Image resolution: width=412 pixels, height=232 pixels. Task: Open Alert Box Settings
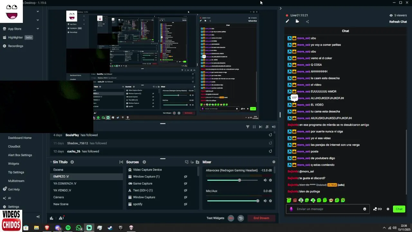click(x=20, y=155)
